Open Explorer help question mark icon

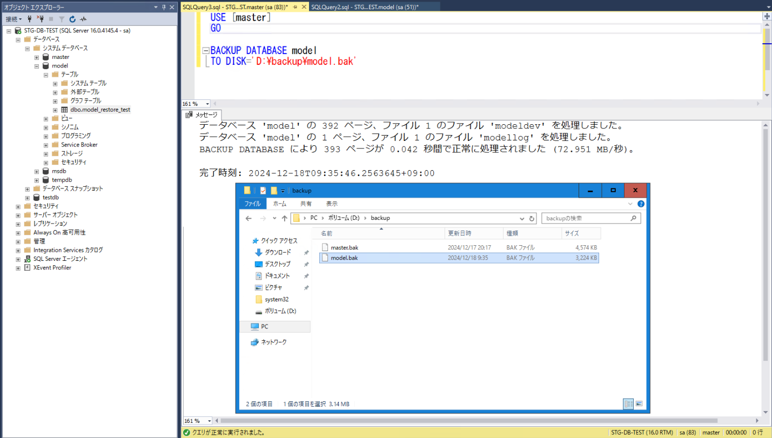(x=641, y=204)
